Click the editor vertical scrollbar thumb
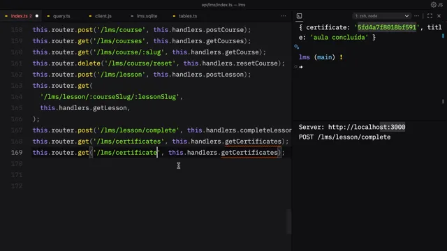The image size is (447, 251). pos(289,222)
